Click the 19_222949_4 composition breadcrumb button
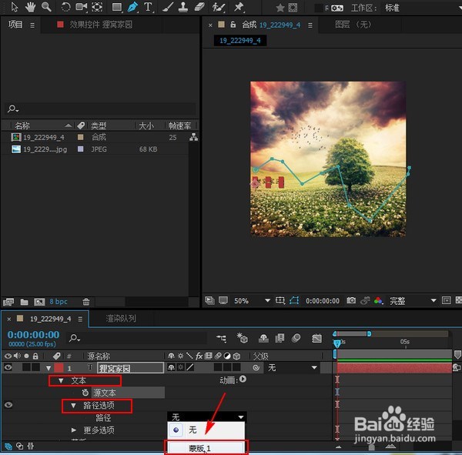The width and height of the screenshot is (462, 455). pos(240,40)
